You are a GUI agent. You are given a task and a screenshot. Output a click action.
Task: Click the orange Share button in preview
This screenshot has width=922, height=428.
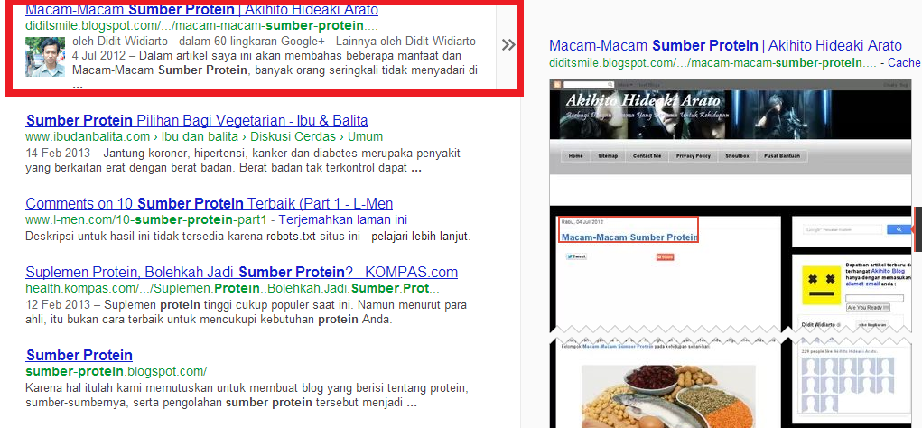665,257
